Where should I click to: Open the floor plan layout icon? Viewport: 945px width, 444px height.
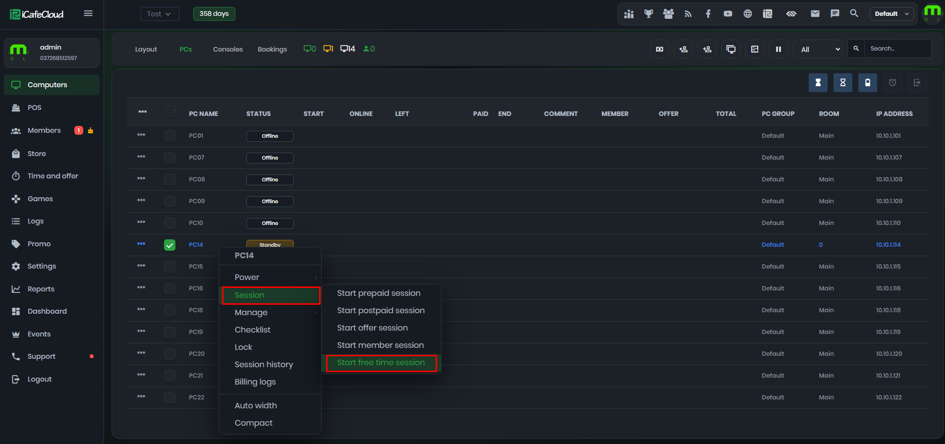pos(755,49)
